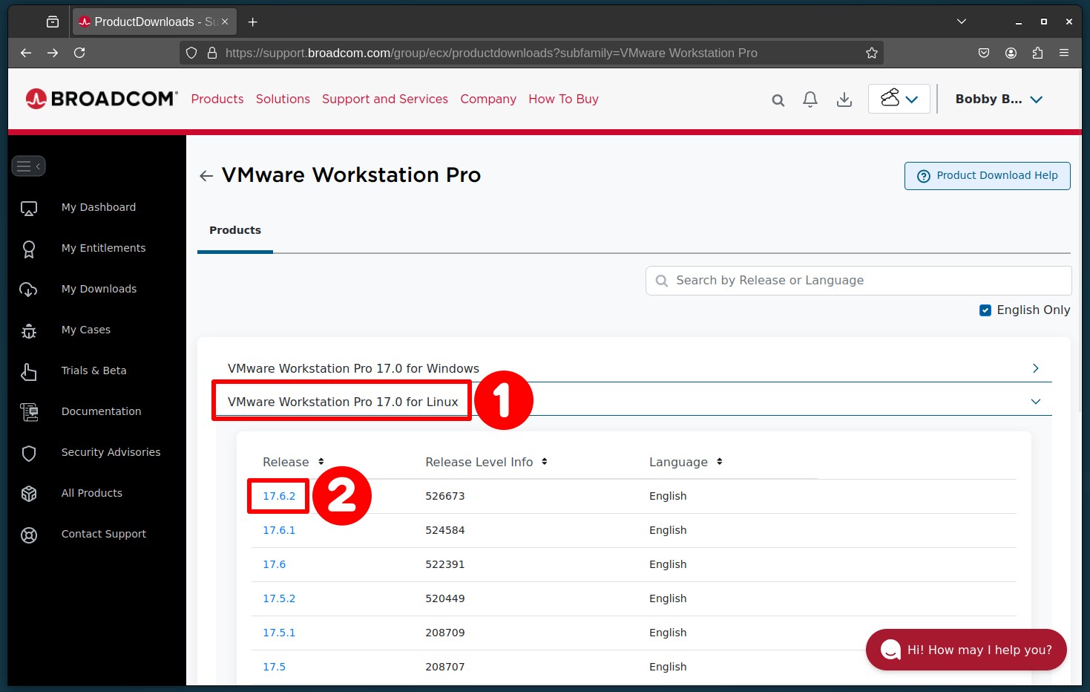Open the Products menu
This screenshot has height=692, width=1090.
click(x=217, y=99)
